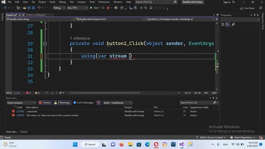Click the Properties wrench icon
The image size is (265, 149).
233,24
